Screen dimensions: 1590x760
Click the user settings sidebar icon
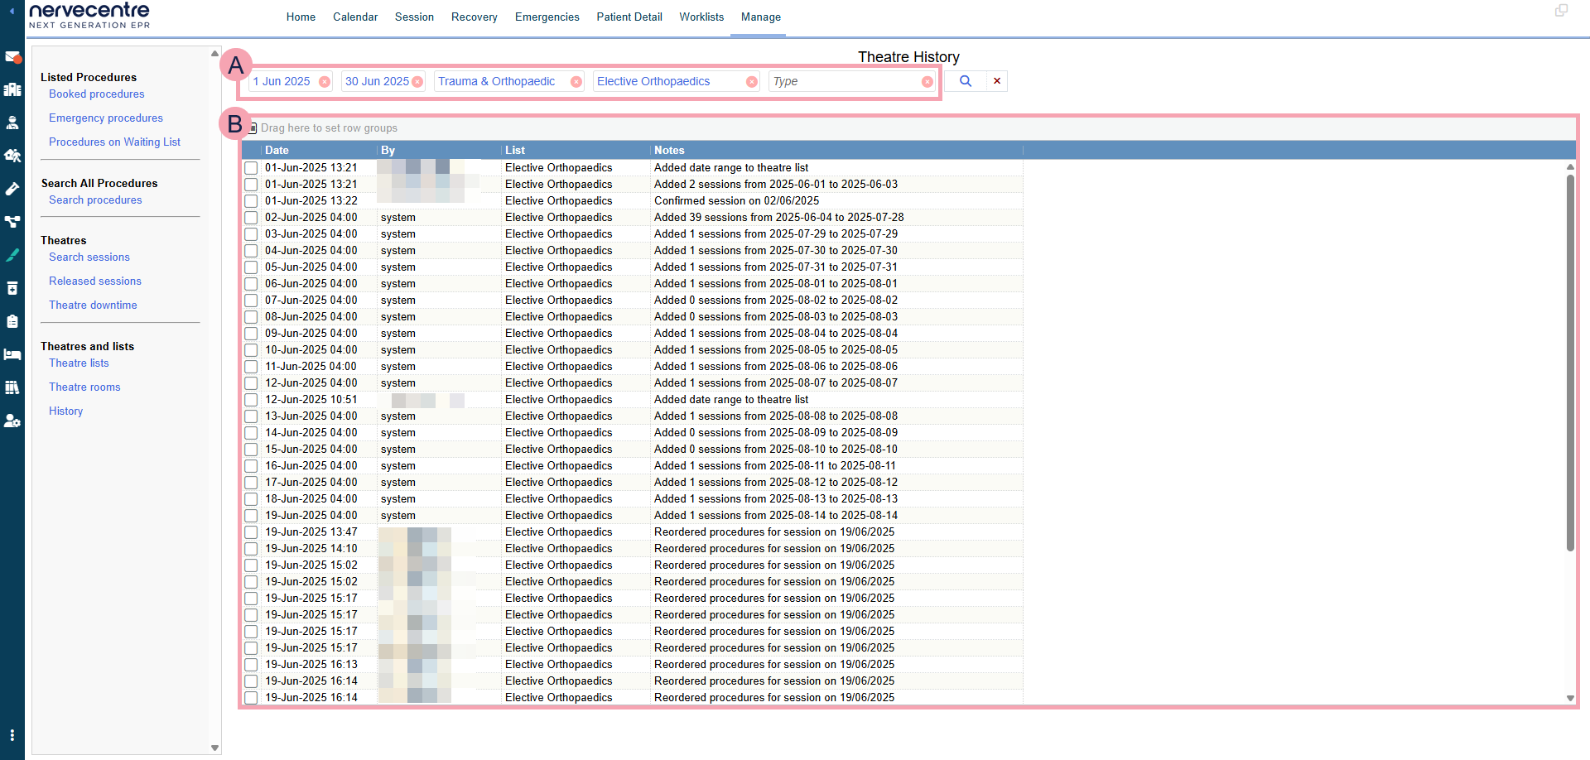tap(12, 421)
